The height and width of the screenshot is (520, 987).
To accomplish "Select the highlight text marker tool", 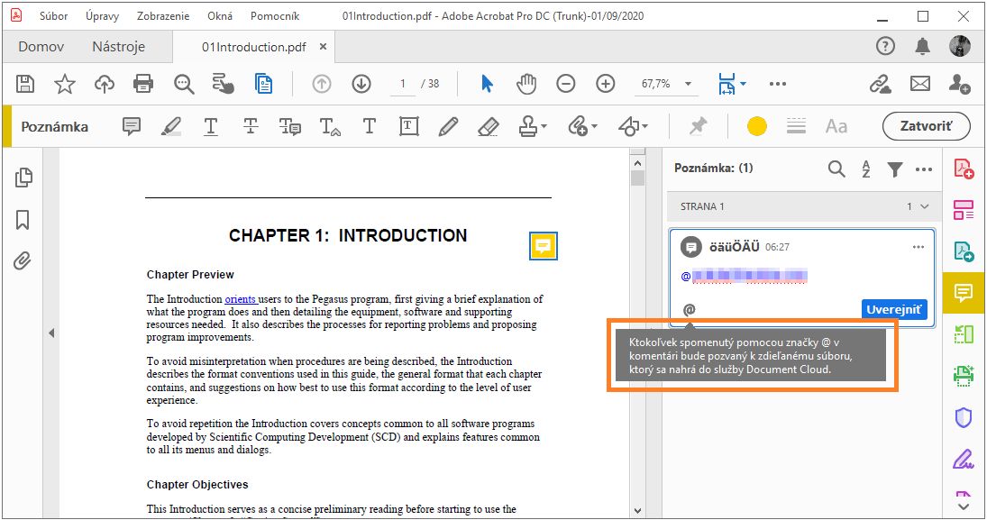I will pyautogui.click(x=171, y=127).
